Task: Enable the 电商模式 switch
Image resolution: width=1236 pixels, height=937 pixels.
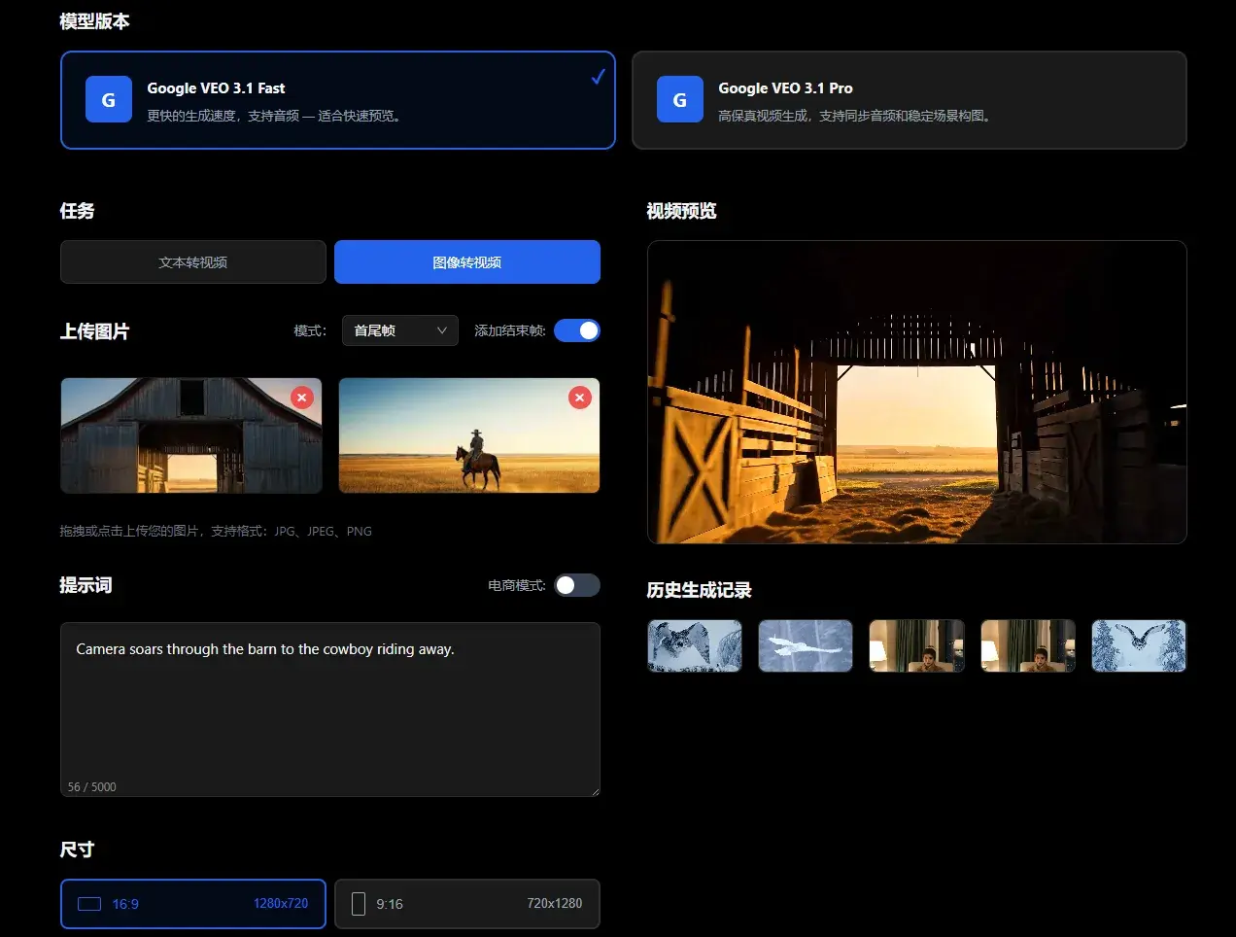Action: click(577, 585)
